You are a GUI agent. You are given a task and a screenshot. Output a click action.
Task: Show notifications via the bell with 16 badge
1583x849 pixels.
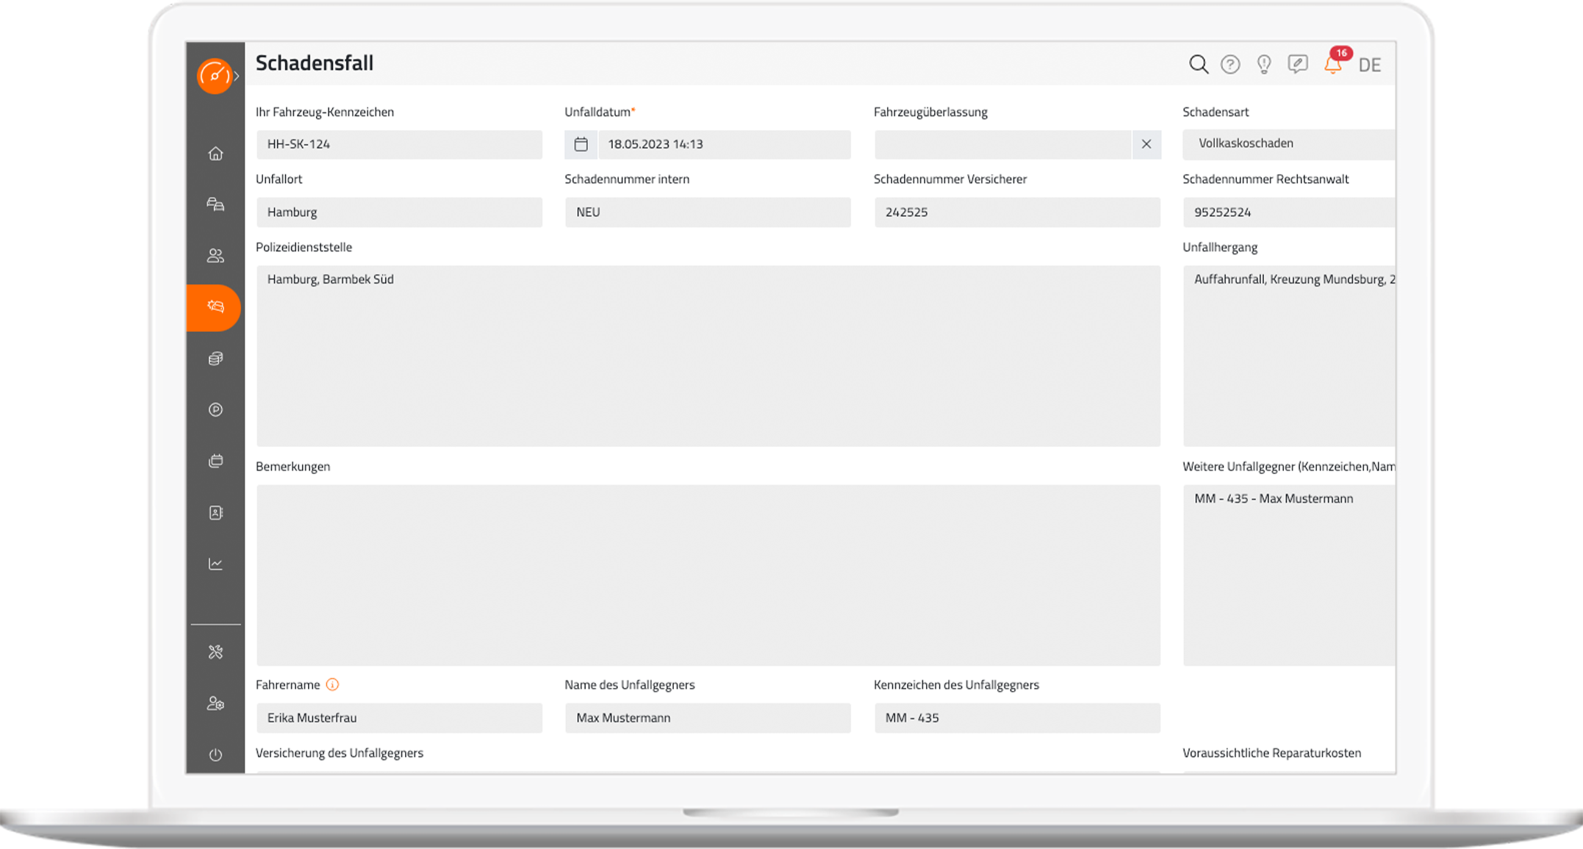point(1332,65)
